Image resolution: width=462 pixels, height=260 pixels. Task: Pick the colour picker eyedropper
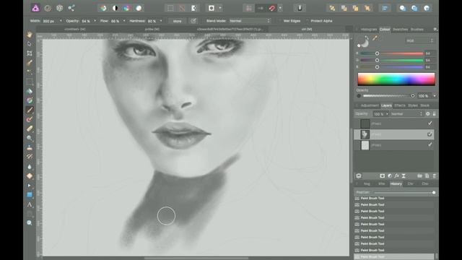pos(375,38)
